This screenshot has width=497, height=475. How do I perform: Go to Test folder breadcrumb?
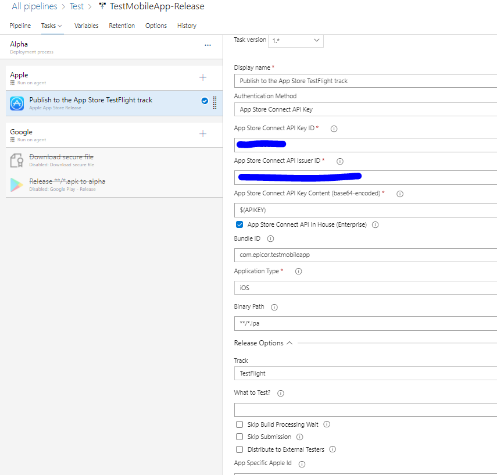(77, 6)
